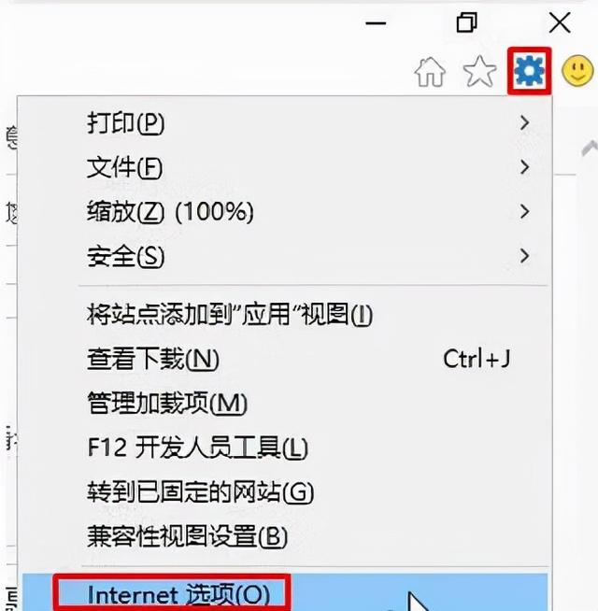Open the 文件(F) menu entry

click(285, 167)
